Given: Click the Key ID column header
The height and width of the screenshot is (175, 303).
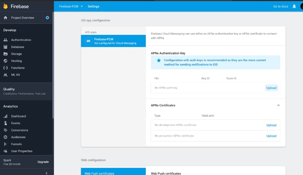Looking at the screenshot, I should click(205, 78).
